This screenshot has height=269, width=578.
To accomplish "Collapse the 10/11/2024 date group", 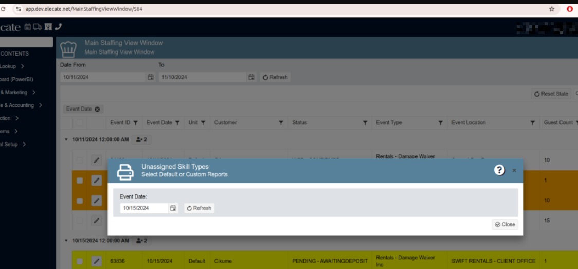I will (x=66, y=139).
